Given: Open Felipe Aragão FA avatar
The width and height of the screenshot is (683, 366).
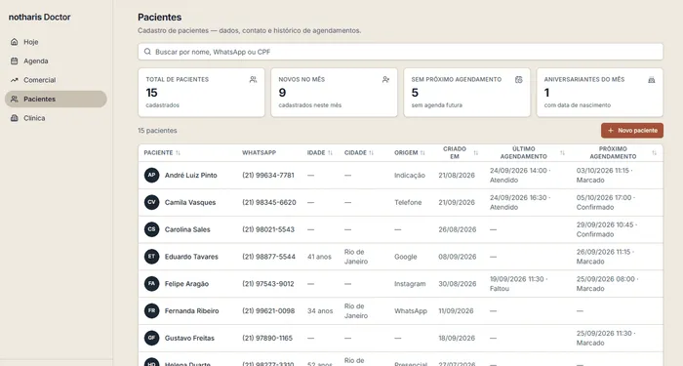Looking at the screenshot, I should (151, 284).
